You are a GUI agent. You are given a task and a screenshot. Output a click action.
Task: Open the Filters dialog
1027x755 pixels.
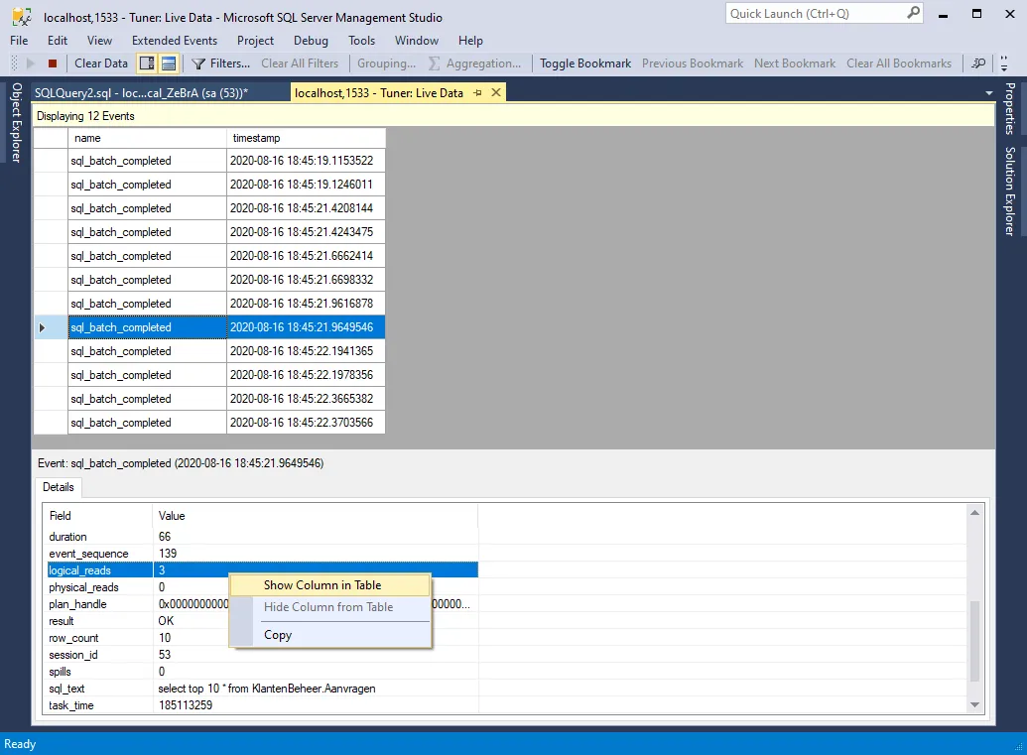(x=220, y=63)
